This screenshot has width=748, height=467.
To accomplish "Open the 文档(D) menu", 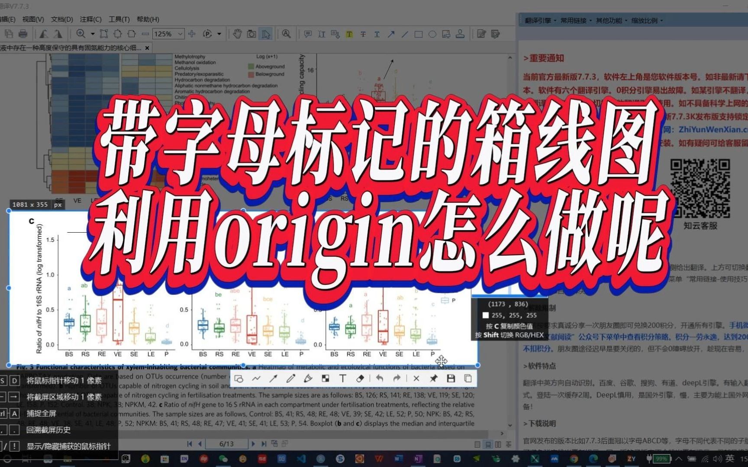I will click(x=61, y=19).
